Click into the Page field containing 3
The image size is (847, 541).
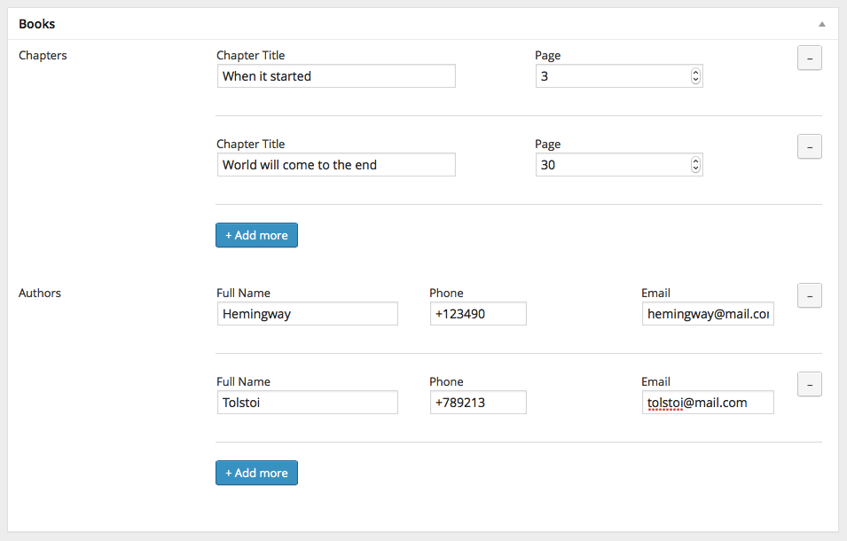coord(612,76)
